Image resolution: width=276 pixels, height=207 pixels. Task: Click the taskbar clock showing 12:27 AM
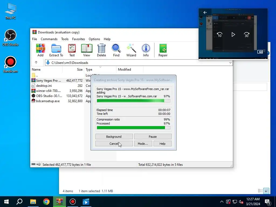click(x=253, y=202)
